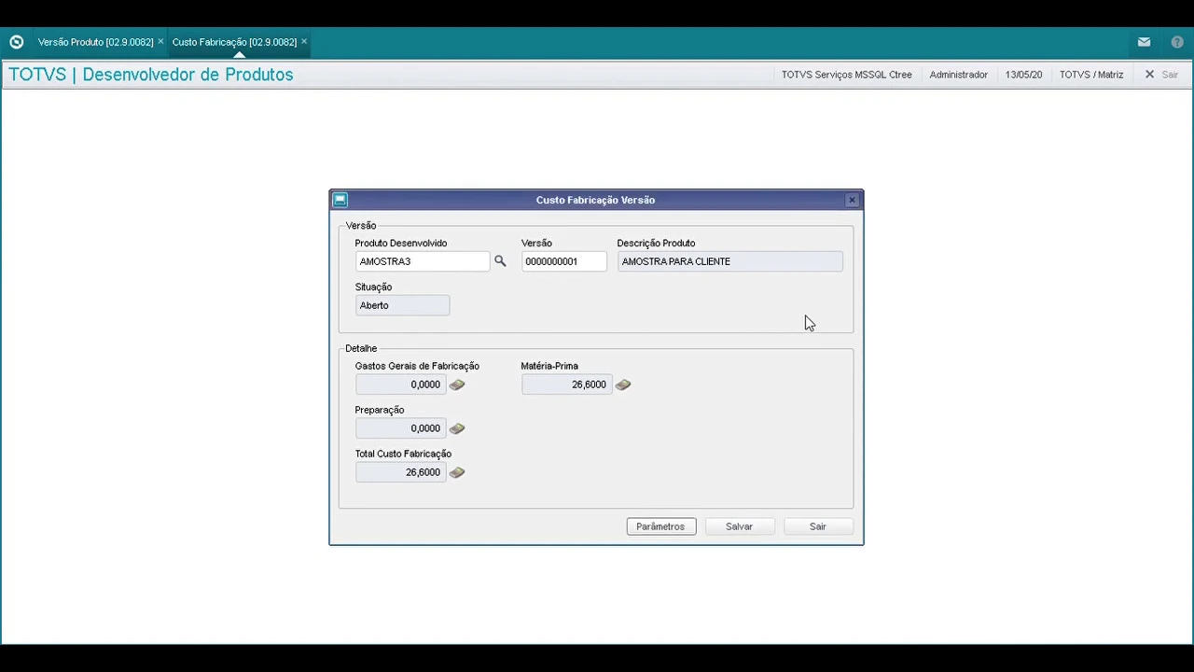This screenshot has height=672, width=1194.
Task: Click the Salvar button
Action: [x=739, y=526]
